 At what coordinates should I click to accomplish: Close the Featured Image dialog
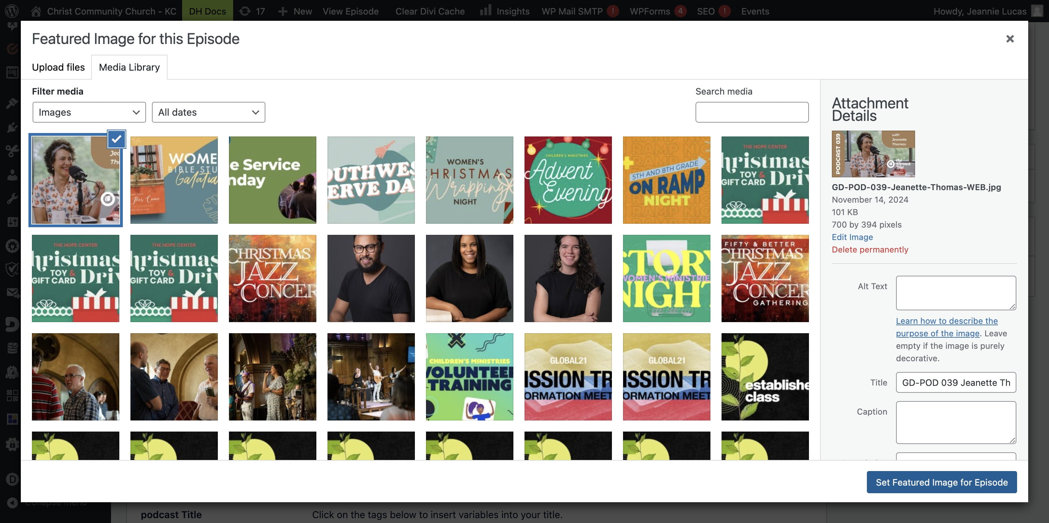1010,39
